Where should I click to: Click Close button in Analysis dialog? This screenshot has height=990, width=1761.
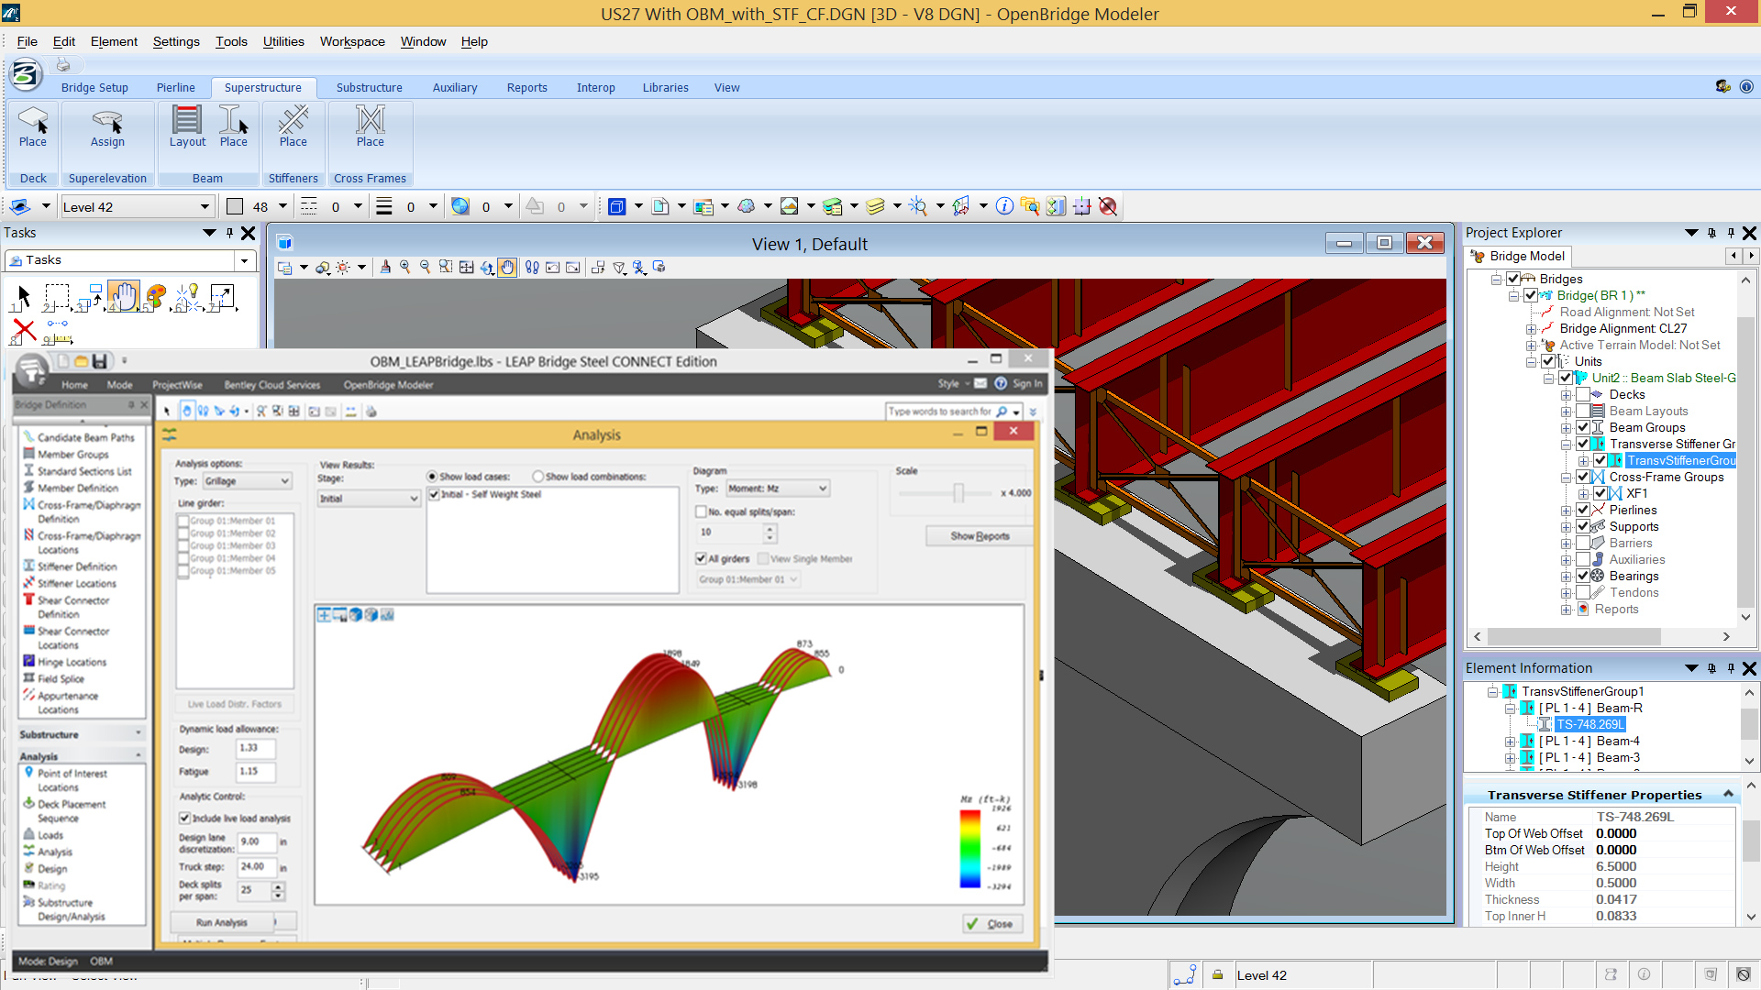991,924
